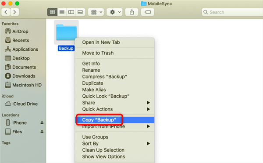Viewport: 263px width, 163px height.
Task: Choose Make Alias
Action: point(114,90)
